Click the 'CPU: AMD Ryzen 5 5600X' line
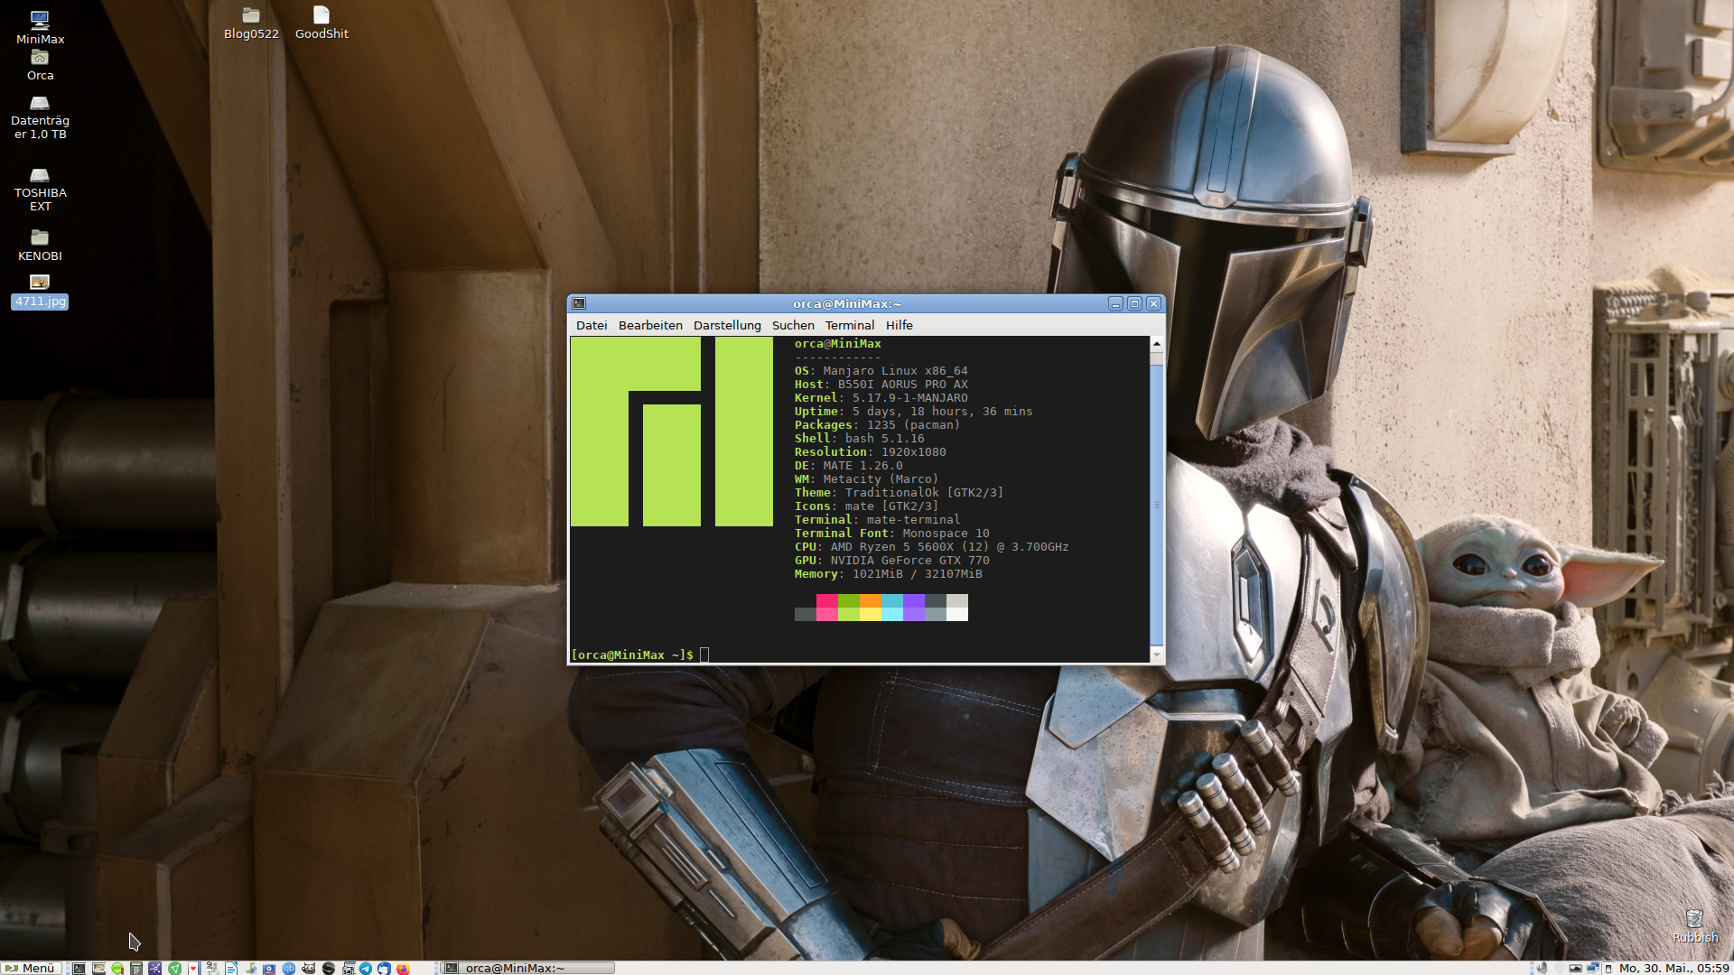The height and width of the screenshot is (975, 1734). pyautogui.click(x=931, y=547)
